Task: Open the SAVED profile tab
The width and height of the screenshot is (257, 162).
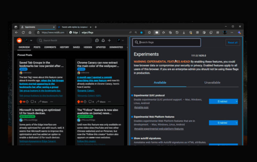Action: point(76,47)
